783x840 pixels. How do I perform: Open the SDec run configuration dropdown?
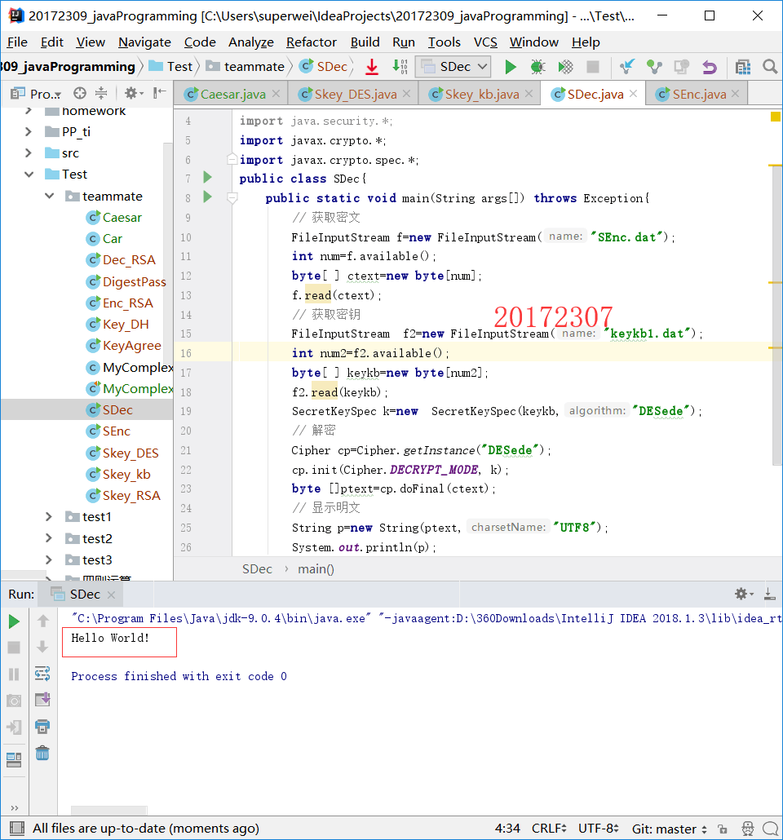[x=454, y=66]
